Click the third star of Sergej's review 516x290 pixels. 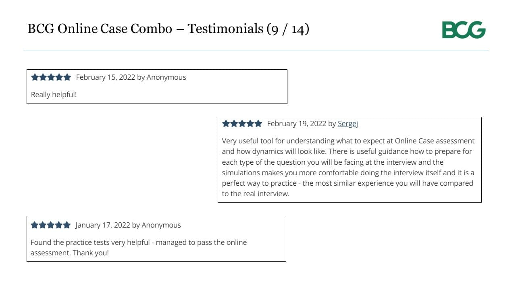242,124
